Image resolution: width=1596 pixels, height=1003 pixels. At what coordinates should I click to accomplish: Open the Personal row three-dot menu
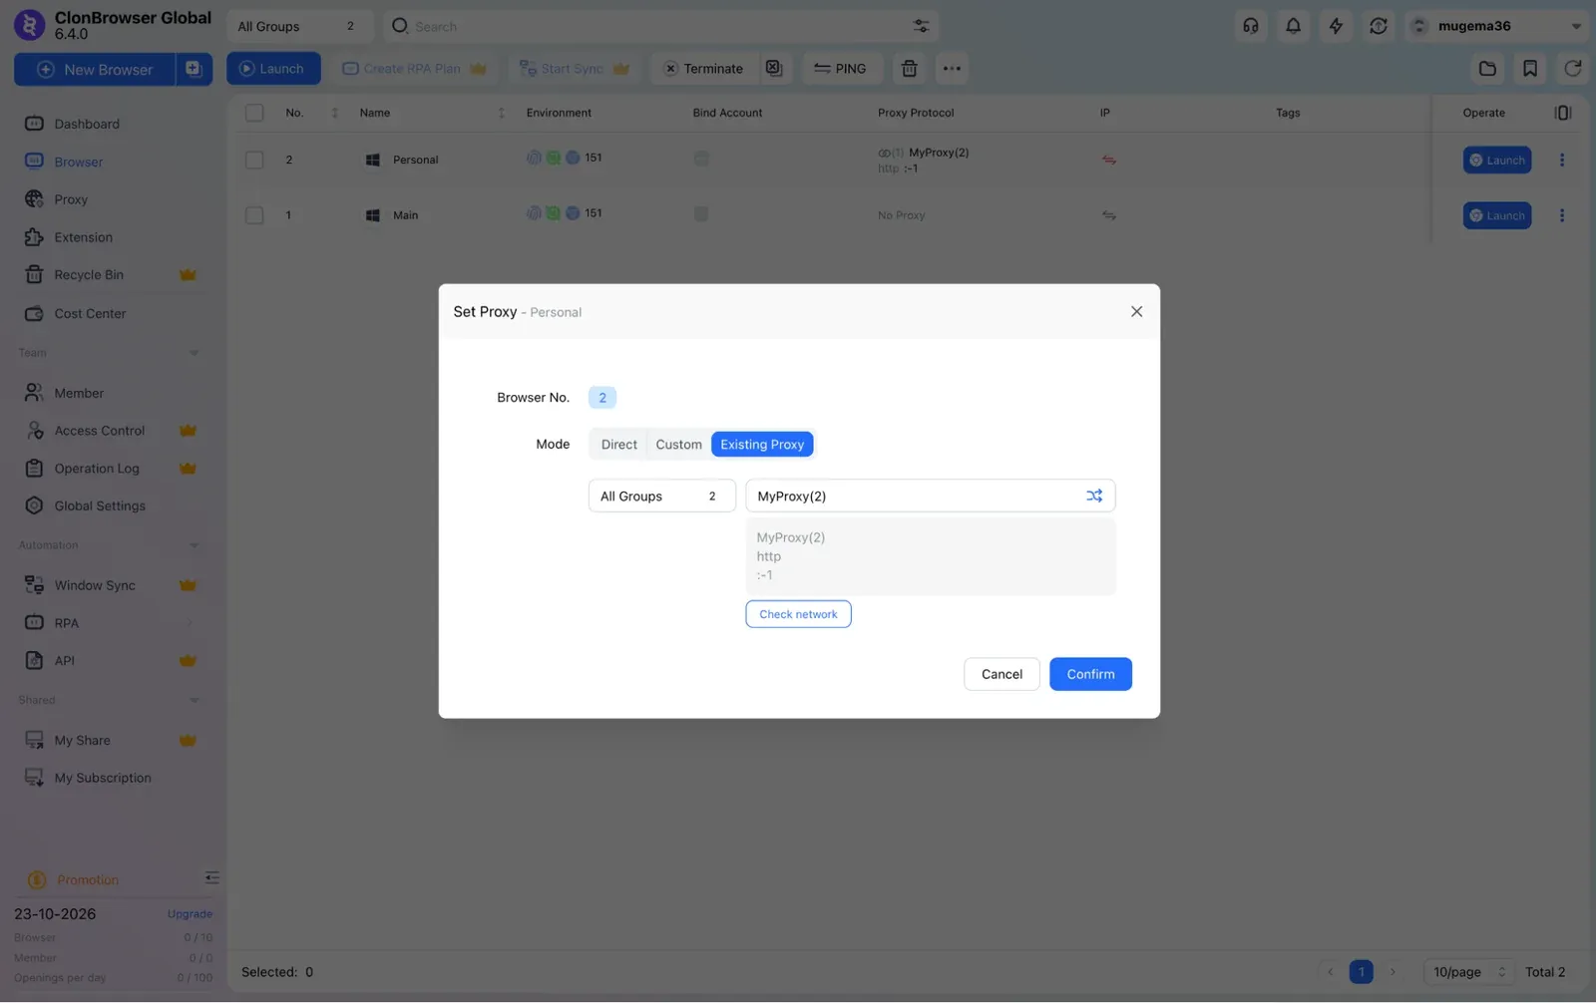(x=1562, y=160)
